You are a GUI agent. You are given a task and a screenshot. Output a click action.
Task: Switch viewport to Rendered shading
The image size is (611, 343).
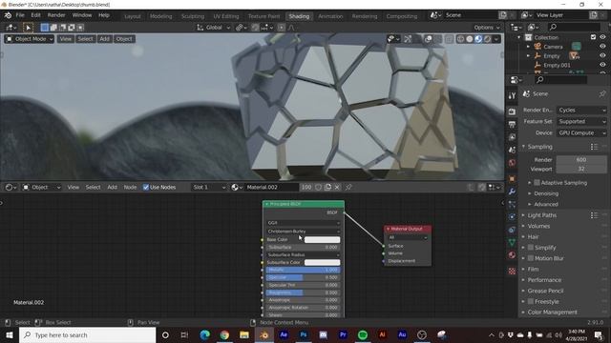488,39
